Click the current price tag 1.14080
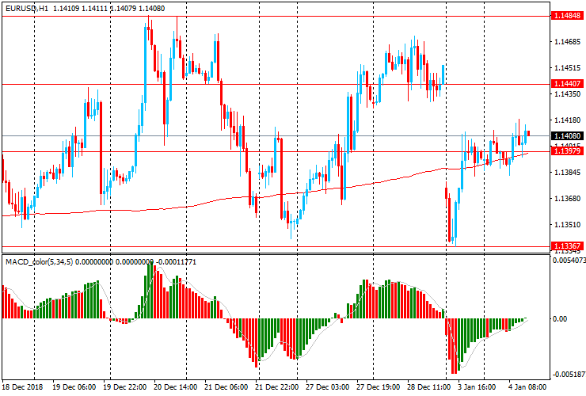The height and width of the screenshot is (396, 586). point(568,136)
